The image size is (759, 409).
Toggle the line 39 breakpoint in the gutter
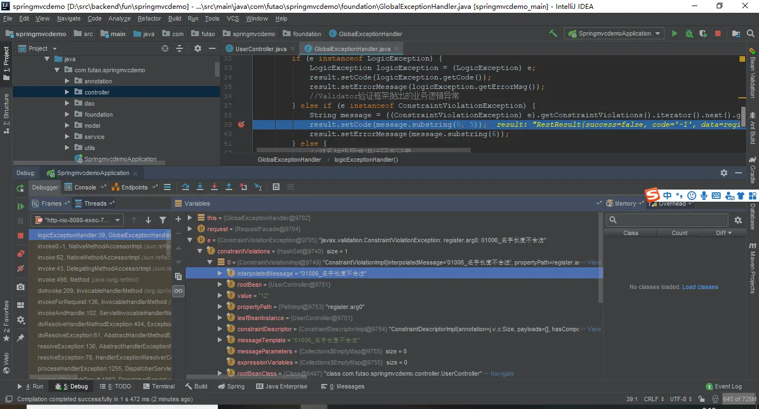[x=241, y=124]
